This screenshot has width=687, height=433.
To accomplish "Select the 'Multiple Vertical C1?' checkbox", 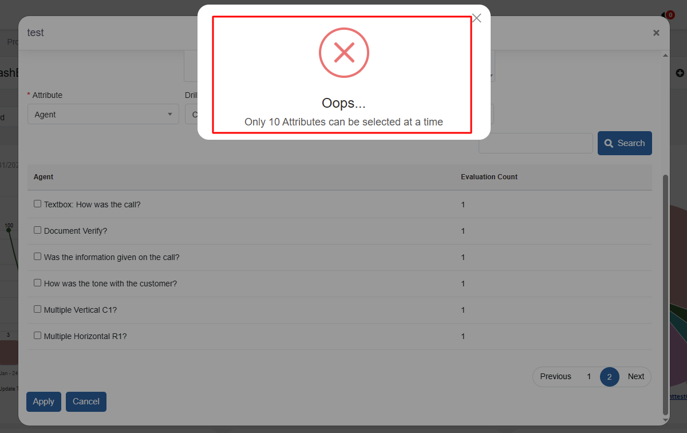I will tap(38, 309).
